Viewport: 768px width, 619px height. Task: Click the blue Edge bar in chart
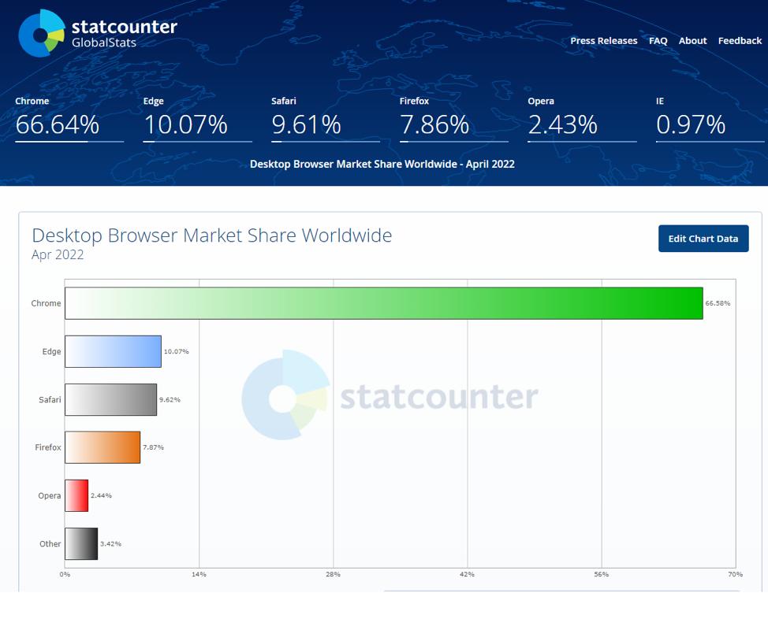pyautogui.click(x=113, y=351)
